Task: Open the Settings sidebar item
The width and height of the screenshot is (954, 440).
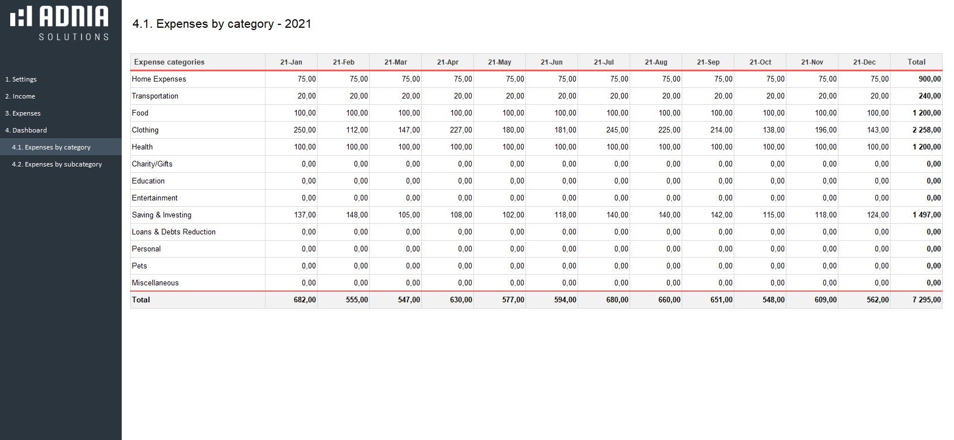Action: click(21, 79)
